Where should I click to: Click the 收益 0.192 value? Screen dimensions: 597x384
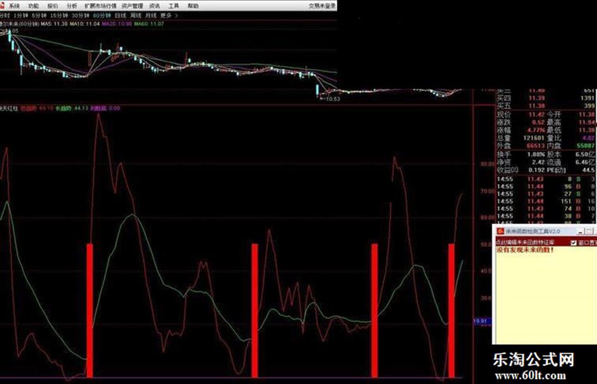tap(537, 170)
